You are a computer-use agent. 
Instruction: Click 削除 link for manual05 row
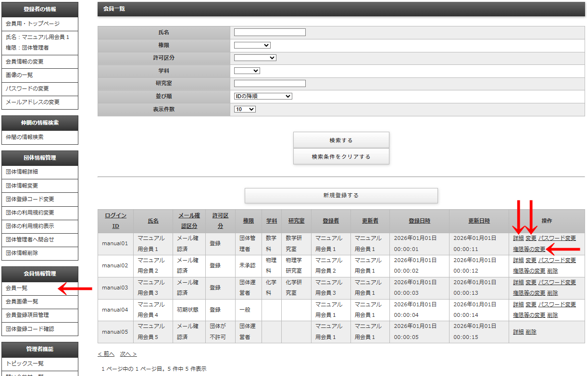coord(531,332)
